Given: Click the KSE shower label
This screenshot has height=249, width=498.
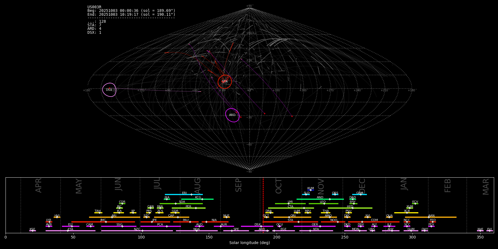Looking at the screenshot, I should tap(32, 229).
